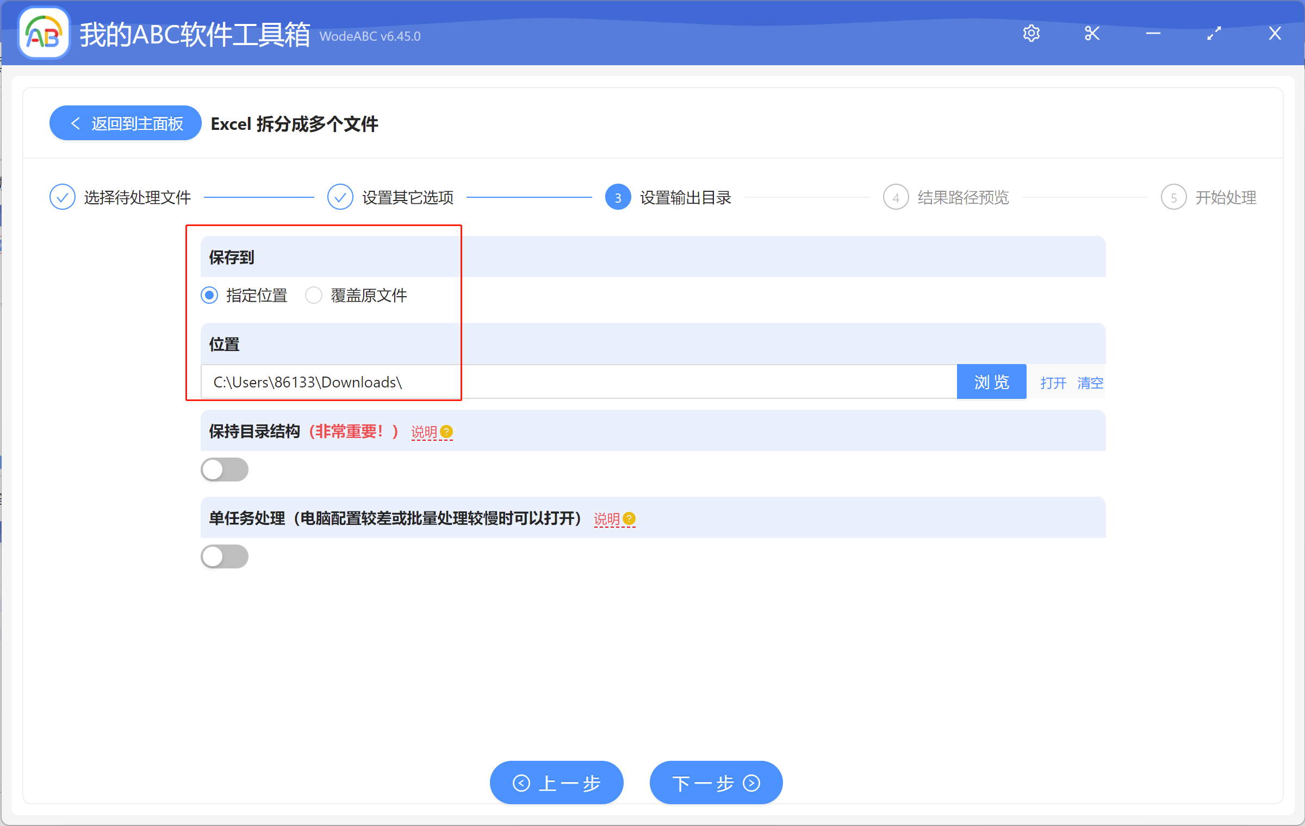Image resolution: width=1305 pixels, height=826 pixels.
Task: Click help icon beside 单任务处理 说明
Action: click(629, 519)
